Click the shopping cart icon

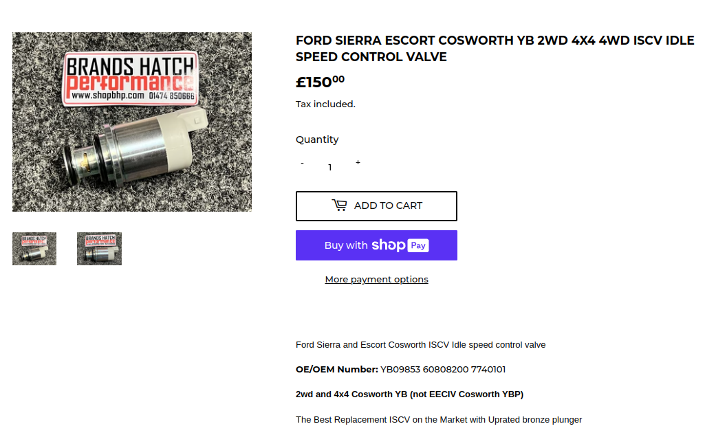point(339,205)
